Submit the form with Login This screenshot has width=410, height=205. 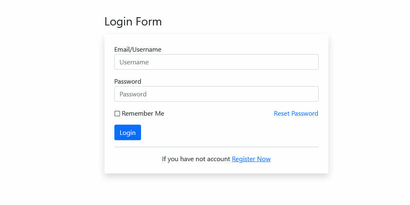click(x=128, y=132)
